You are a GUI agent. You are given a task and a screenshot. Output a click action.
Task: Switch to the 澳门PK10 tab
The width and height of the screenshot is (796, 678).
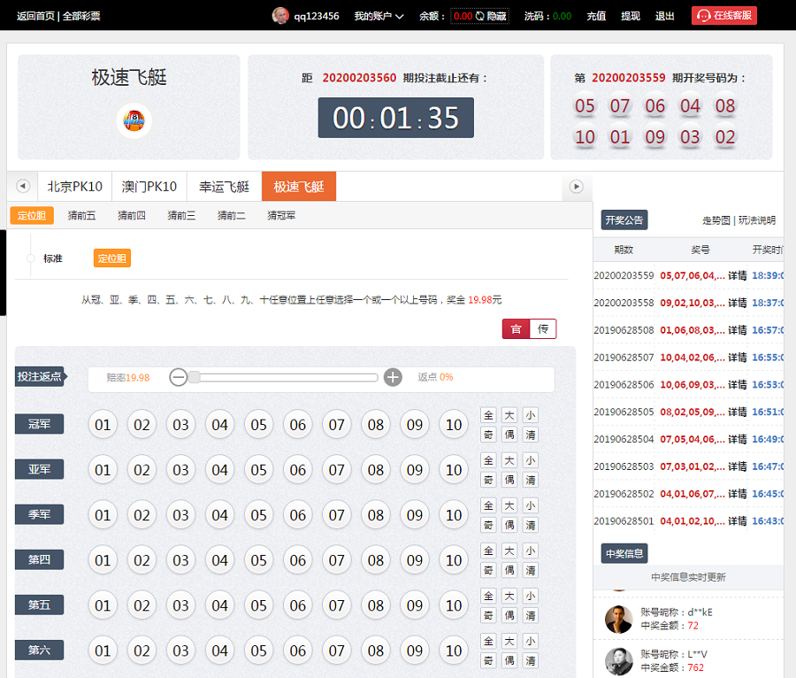[x=148, y=187]
